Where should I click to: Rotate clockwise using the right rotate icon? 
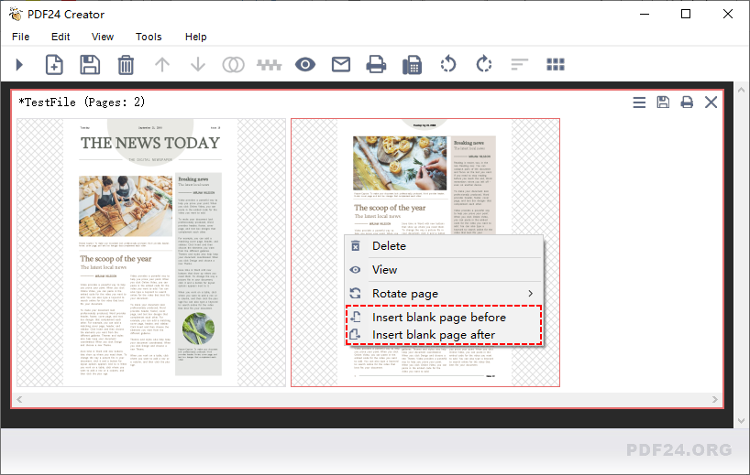484,64
